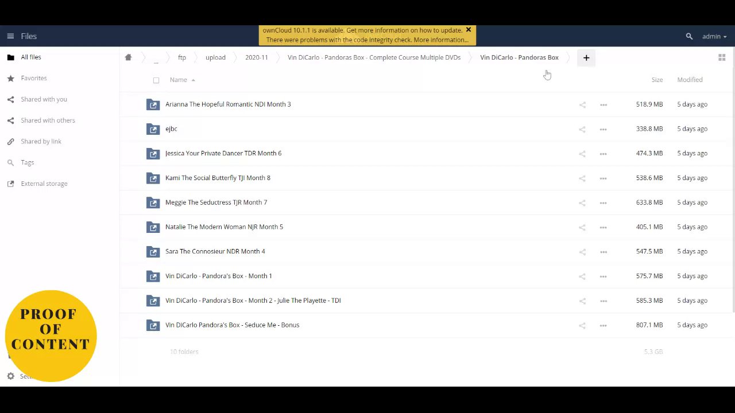Share the ejbc folder
This screenshot has height=413, width=735.
(x=582, y=129)
